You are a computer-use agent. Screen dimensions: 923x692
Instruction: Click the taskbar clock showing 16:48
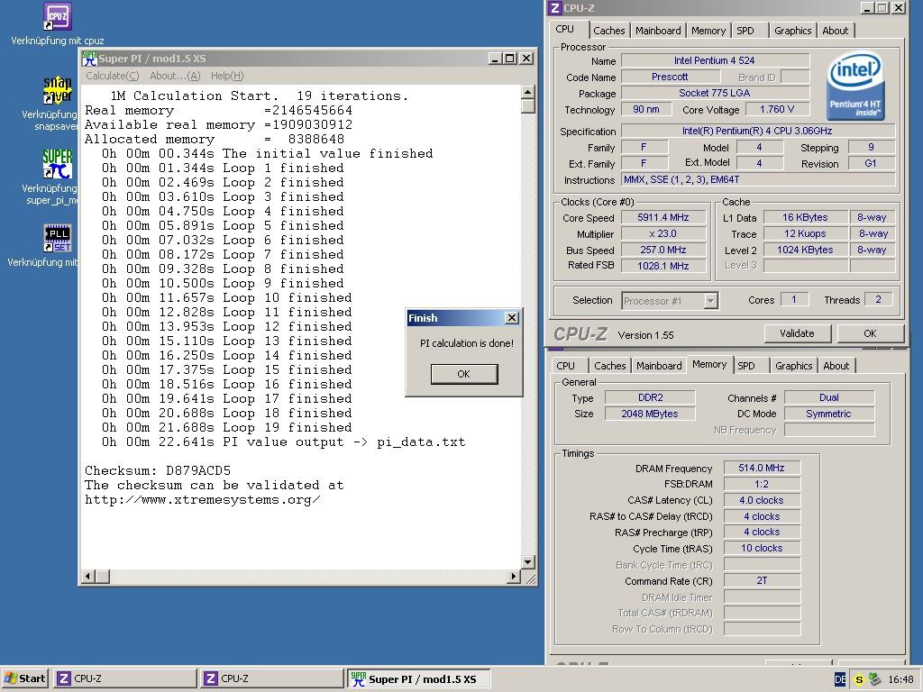(x=900, y=679)
